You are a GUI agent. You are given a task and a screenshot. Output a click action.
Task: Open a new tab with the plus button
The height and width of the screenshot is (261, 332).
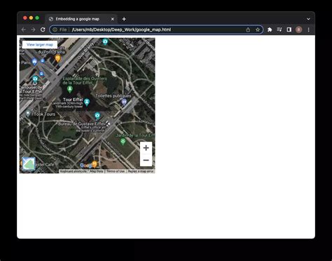(124, 19)
